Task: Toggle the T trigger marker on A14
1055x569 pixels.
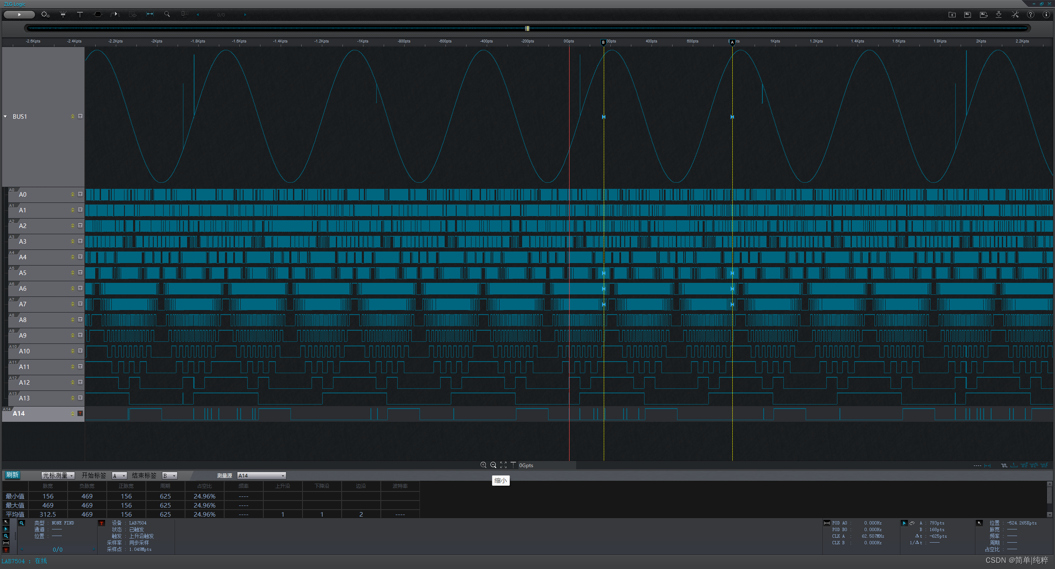Action: tap(80, 414)
